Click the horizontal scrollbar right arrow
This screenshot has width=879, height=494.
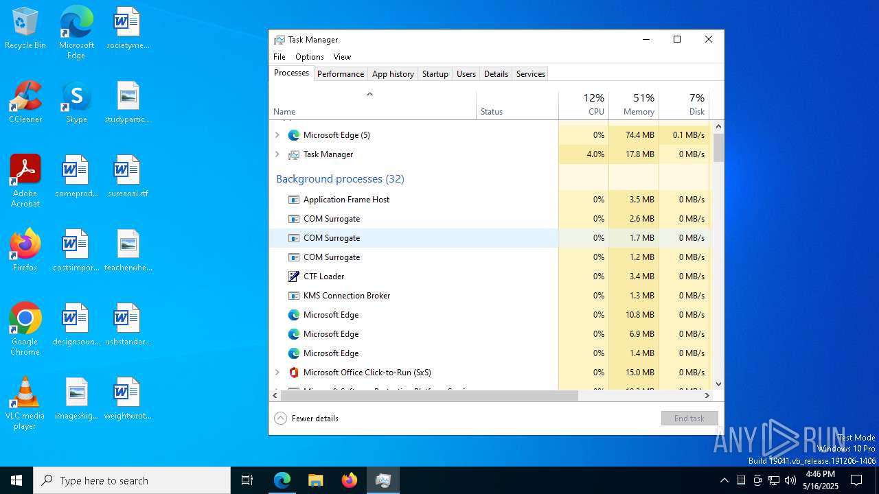(x=707, y=395)
